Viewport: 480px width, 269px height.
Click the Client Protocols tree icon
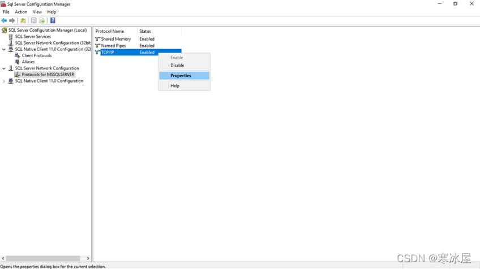[x=18, y=55]
